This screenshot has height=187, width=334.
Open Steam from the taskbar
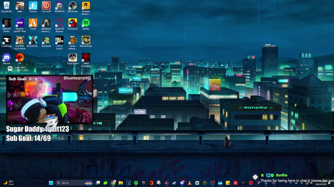(x=174, y=183)
